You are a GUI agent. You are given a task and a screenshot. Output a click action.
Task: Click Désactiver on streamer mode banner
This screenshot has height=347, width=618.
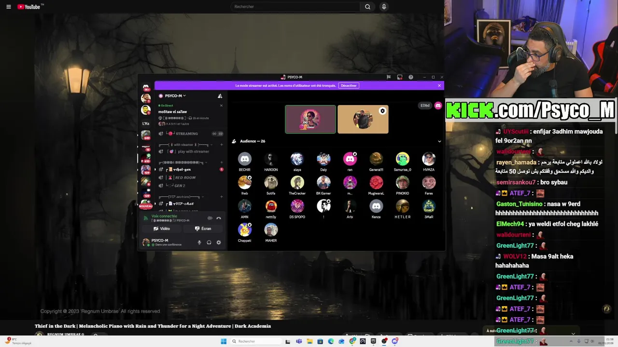click(x=349, y=86)
